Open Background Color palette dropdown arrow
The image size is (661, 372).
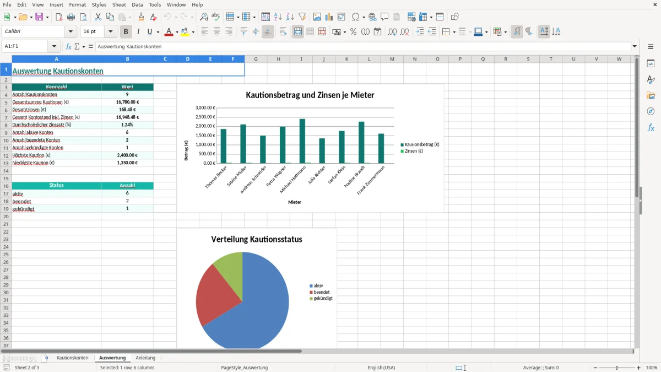(193, 32)
